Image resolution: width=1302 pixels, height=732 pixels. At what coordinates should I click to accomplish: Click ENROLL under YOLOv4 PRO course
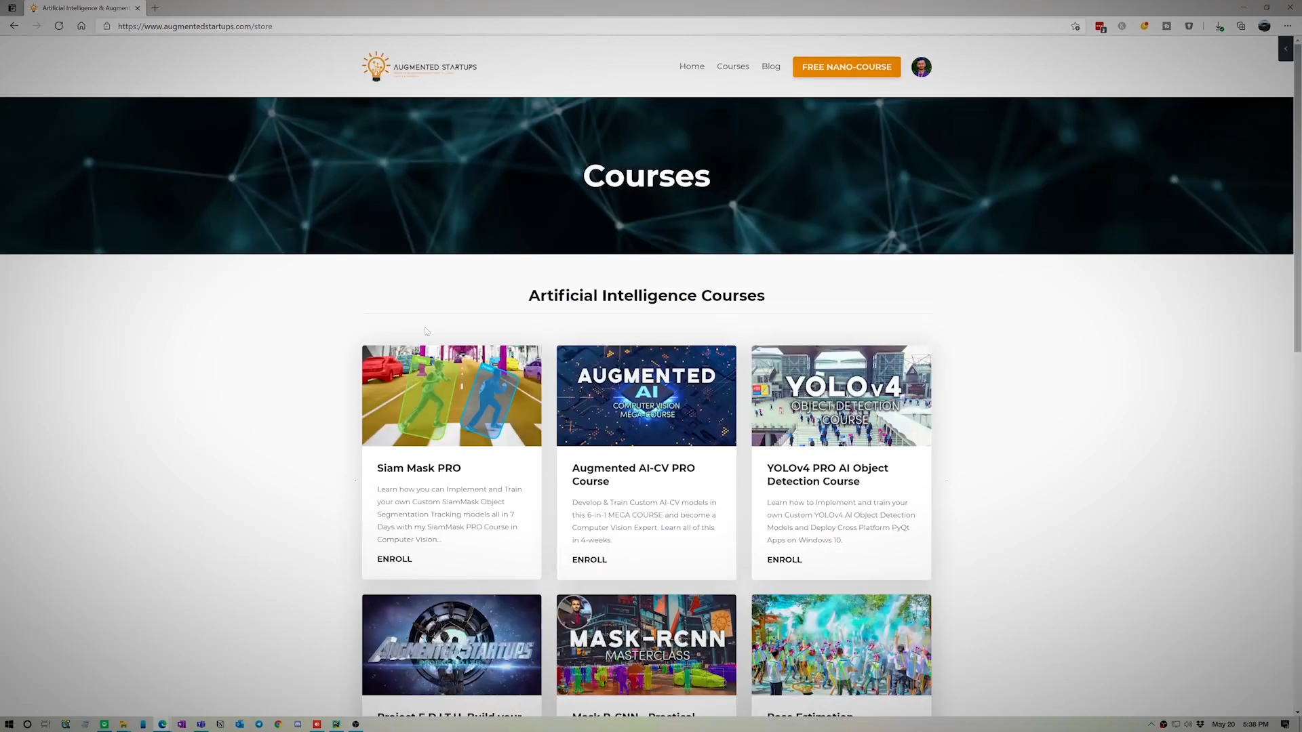click(x=784, y=560)
